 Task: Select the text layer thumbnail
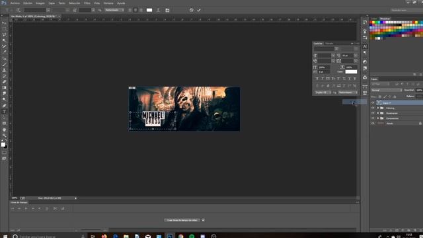(x=379, y=103)
